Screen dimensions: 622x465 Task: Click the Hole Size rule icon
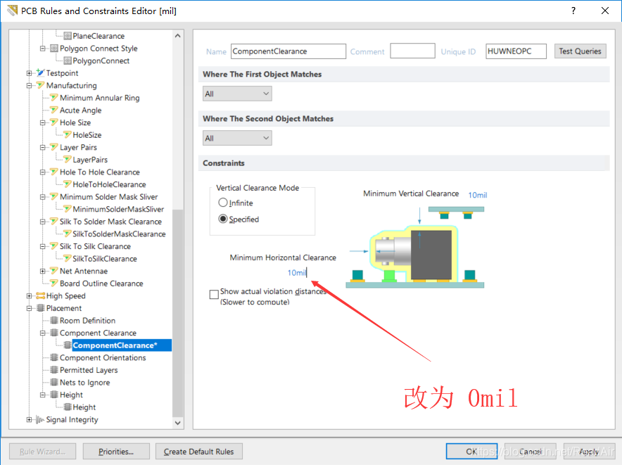coord(54,122)
